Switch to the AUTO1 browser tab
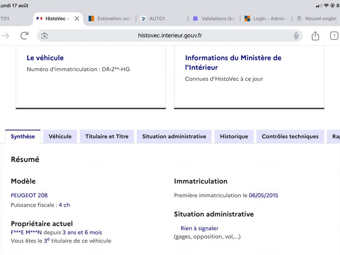The height and width of the screenshot is (255, 340). (x=162, y=19)
